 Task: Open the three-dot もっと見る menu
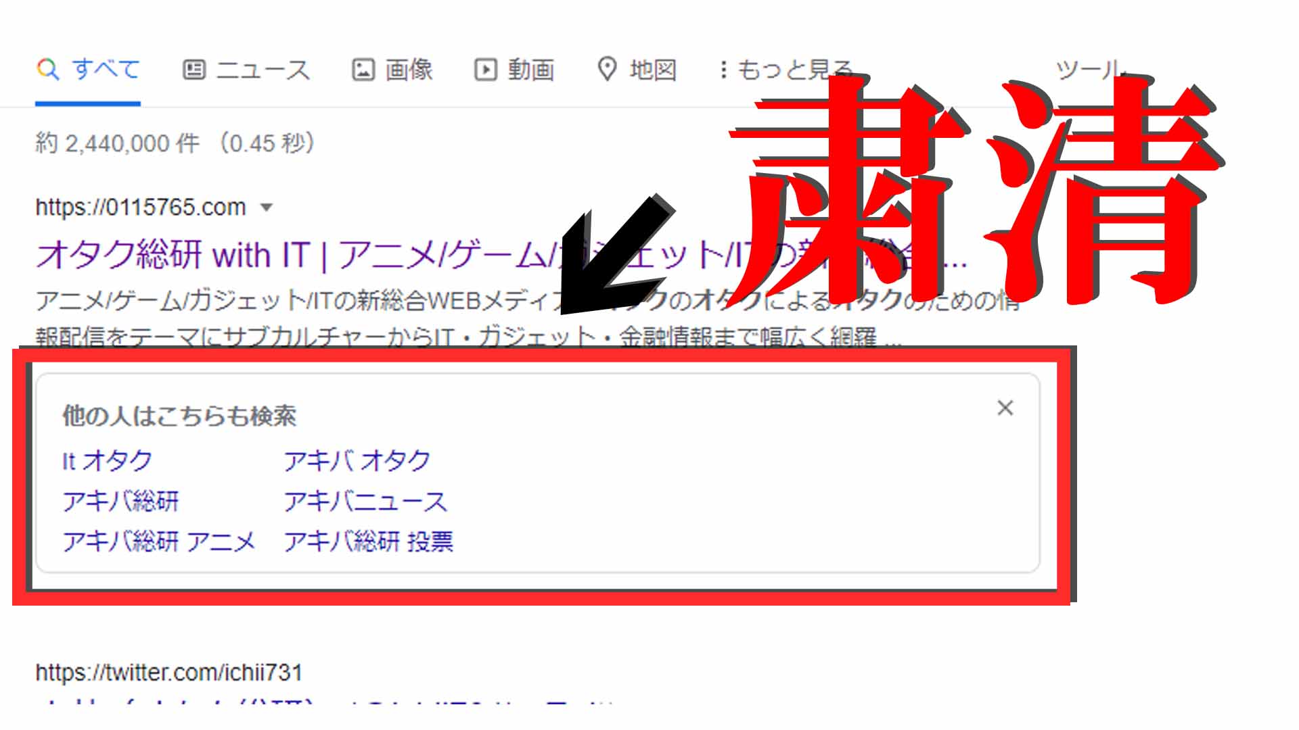tap(785, 70)
